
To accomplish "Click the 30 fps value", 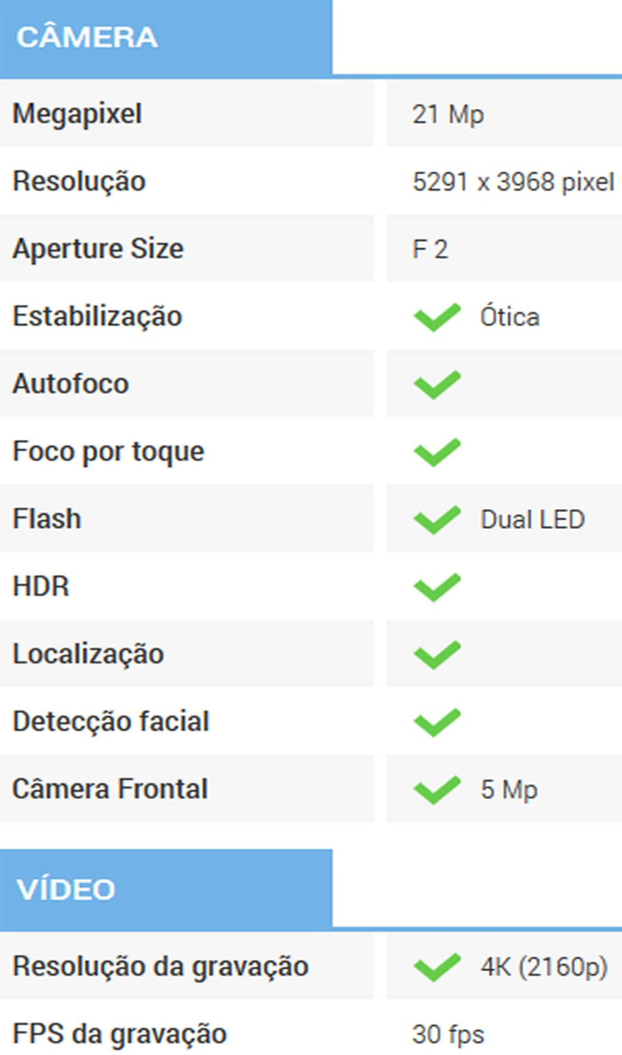I will (x=448, y=1035).
